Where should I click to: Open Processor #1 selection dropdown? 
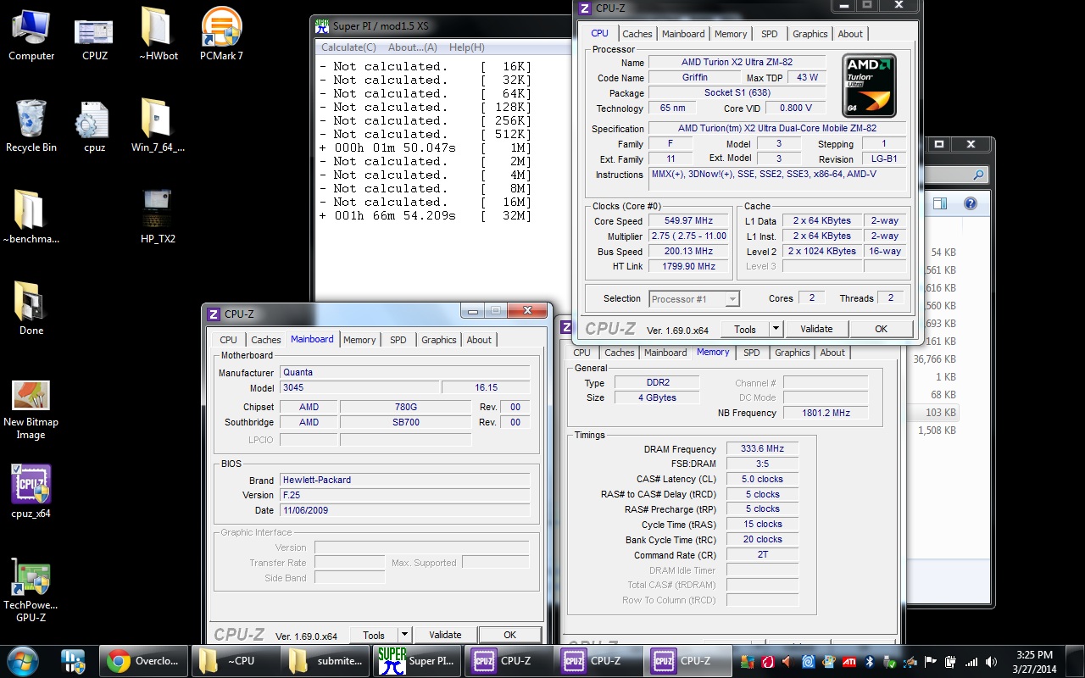coord(694,298)
